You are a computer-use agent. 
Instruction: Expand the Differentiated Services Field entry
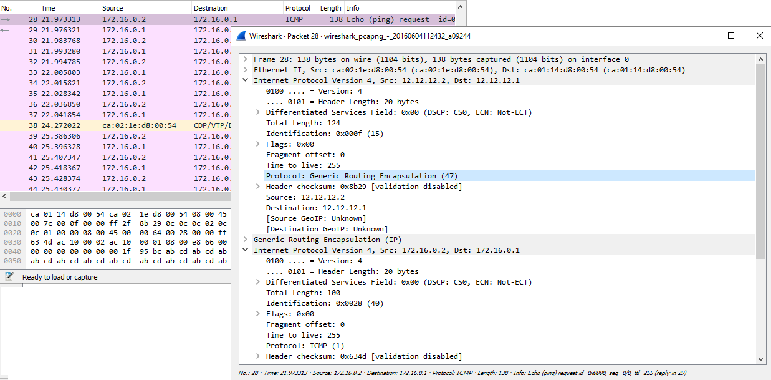point(257,112)
